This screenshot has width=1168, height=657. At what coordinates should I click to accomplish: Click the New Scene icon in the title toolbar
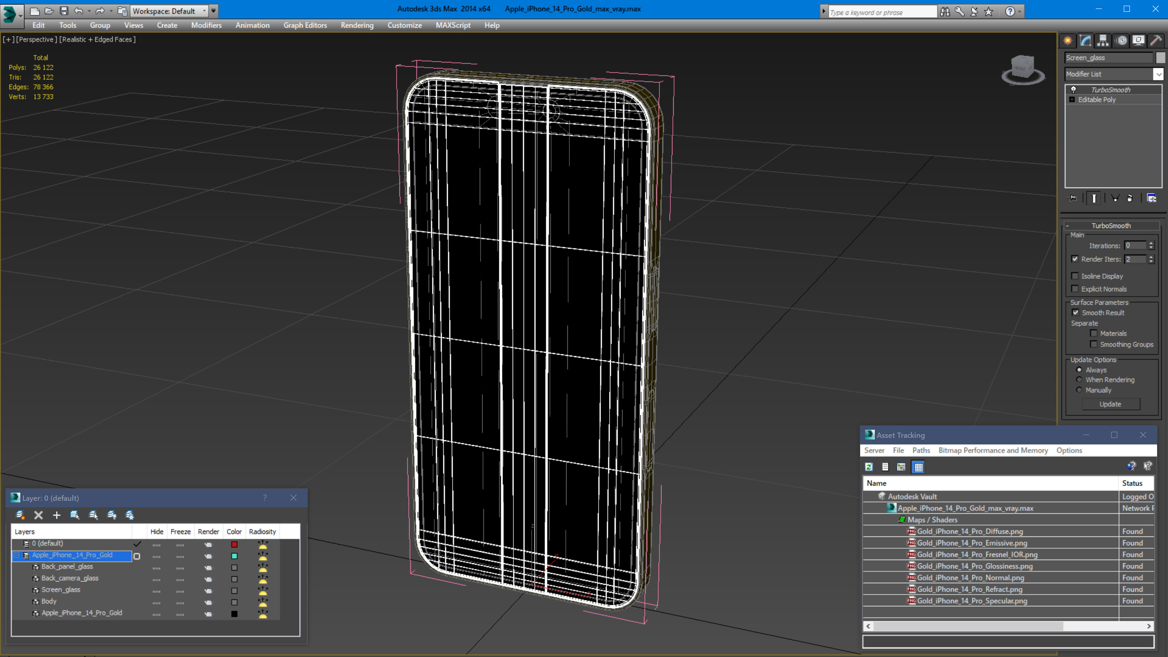[x=34, y=11]
